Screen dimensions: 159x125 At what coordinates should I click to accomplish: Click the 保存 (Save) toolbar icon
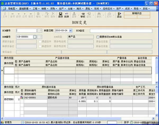pos(61,15)
